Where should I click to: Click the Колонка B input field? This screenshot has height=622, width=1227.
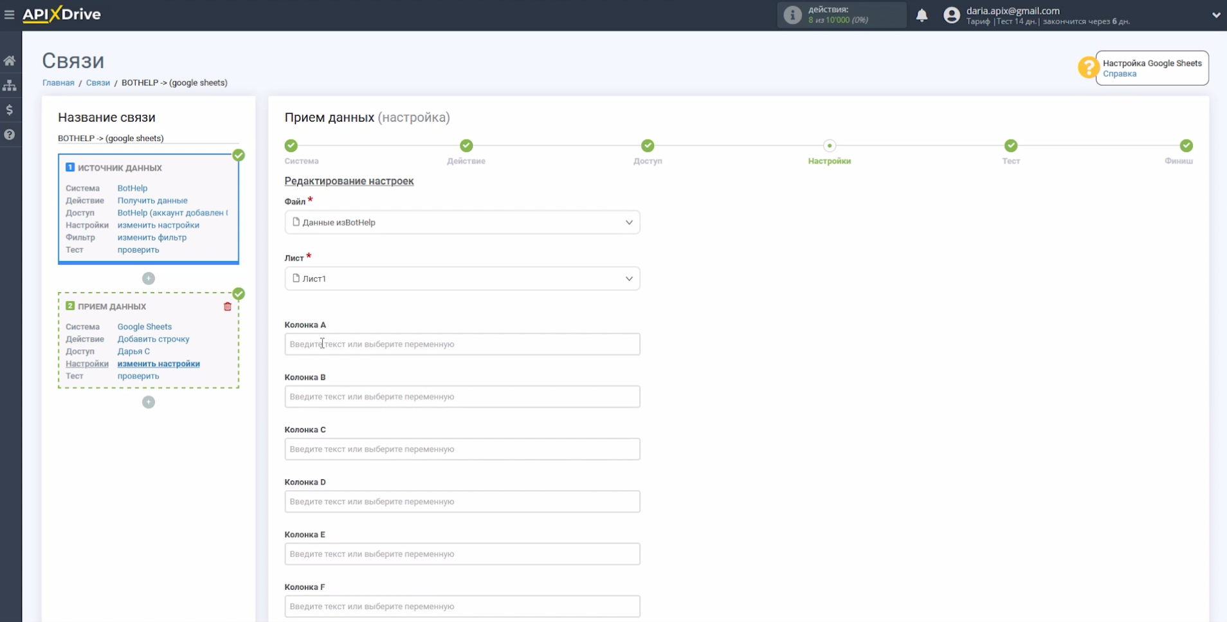pos(462,397)
